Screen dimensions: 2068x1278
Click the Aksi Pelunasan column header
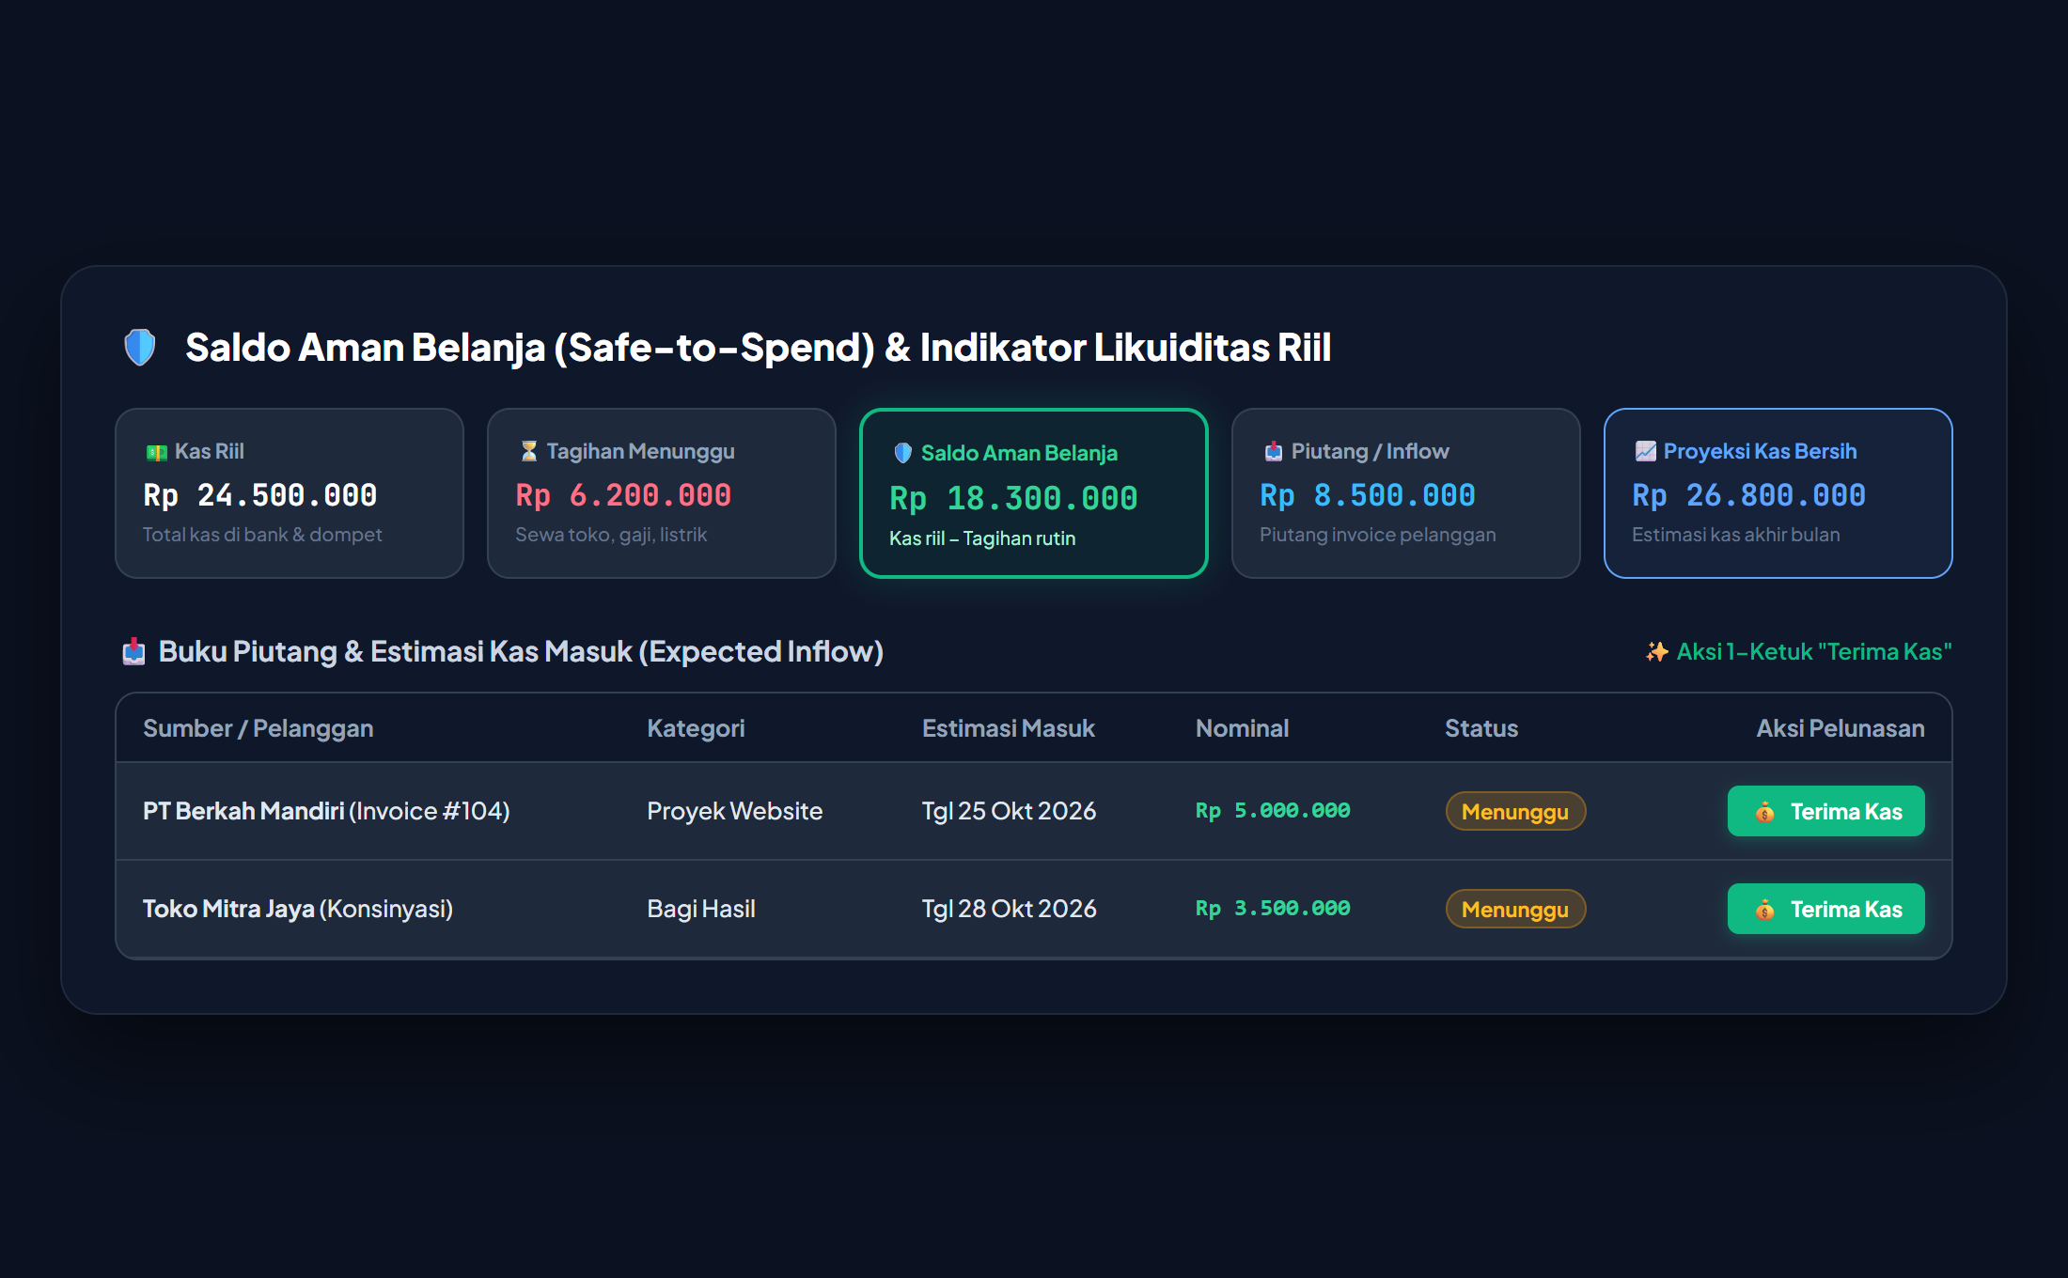pyautogui.click(x=1841, y=728)
